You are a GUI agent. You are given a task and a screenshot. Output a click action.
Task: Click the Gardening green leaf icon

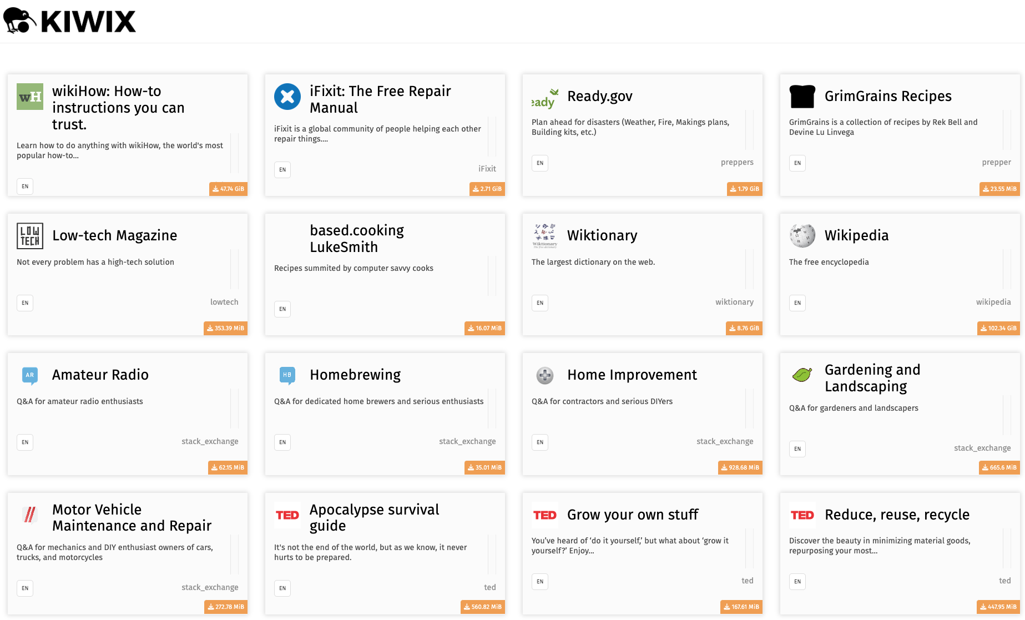(802, 375)
